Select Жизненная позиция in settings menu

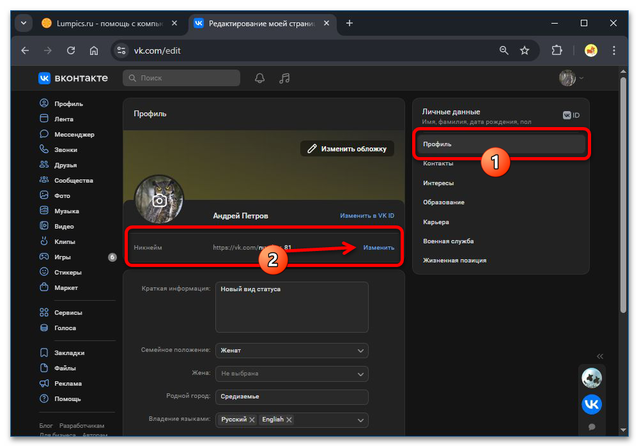[x=454, y=260]
